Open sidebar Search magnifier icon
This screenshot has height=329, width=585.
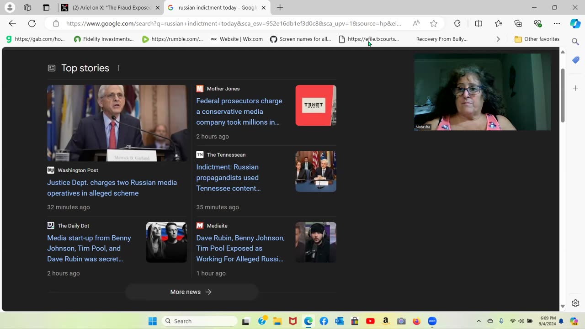pyautogui.click(x=575, y=42)
